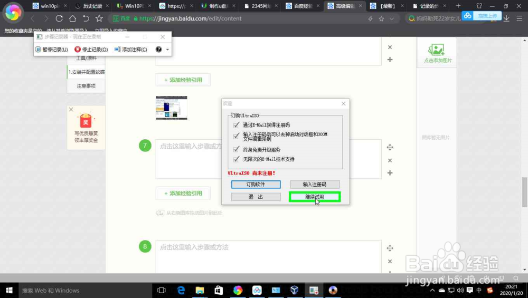This screenshot has height=298, width=528.
Task: Click the move handle icon of step 7
Action: coord(390,147)
